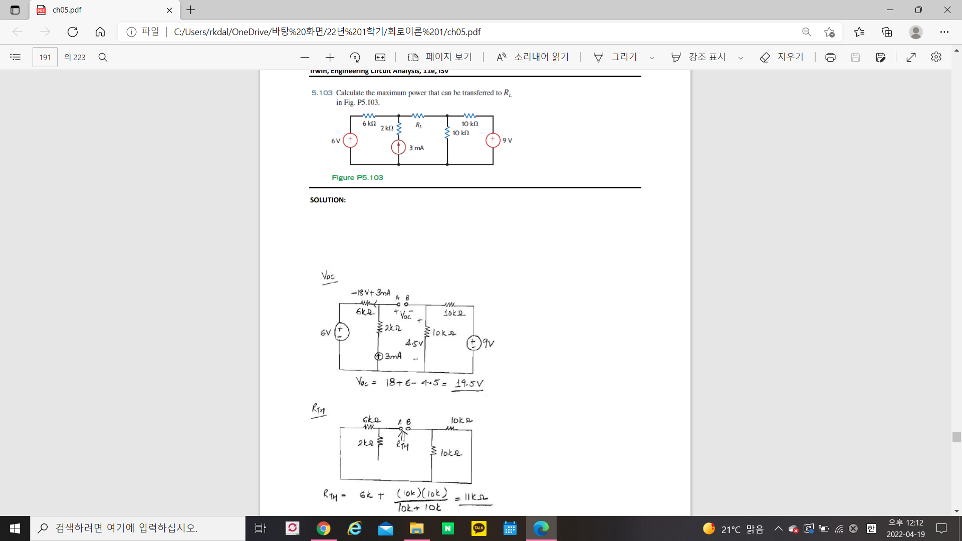Open the table of contents sidebar
This screenshot has width=962, height=541.
pyautogui.click(x=15, y=57)
